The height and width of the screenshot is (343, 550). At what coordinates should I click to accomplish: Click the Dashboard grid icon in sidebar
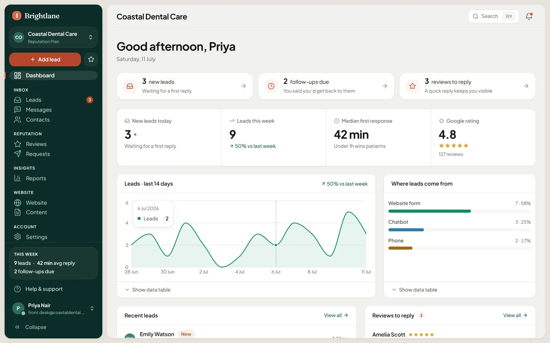pos(17,75)
